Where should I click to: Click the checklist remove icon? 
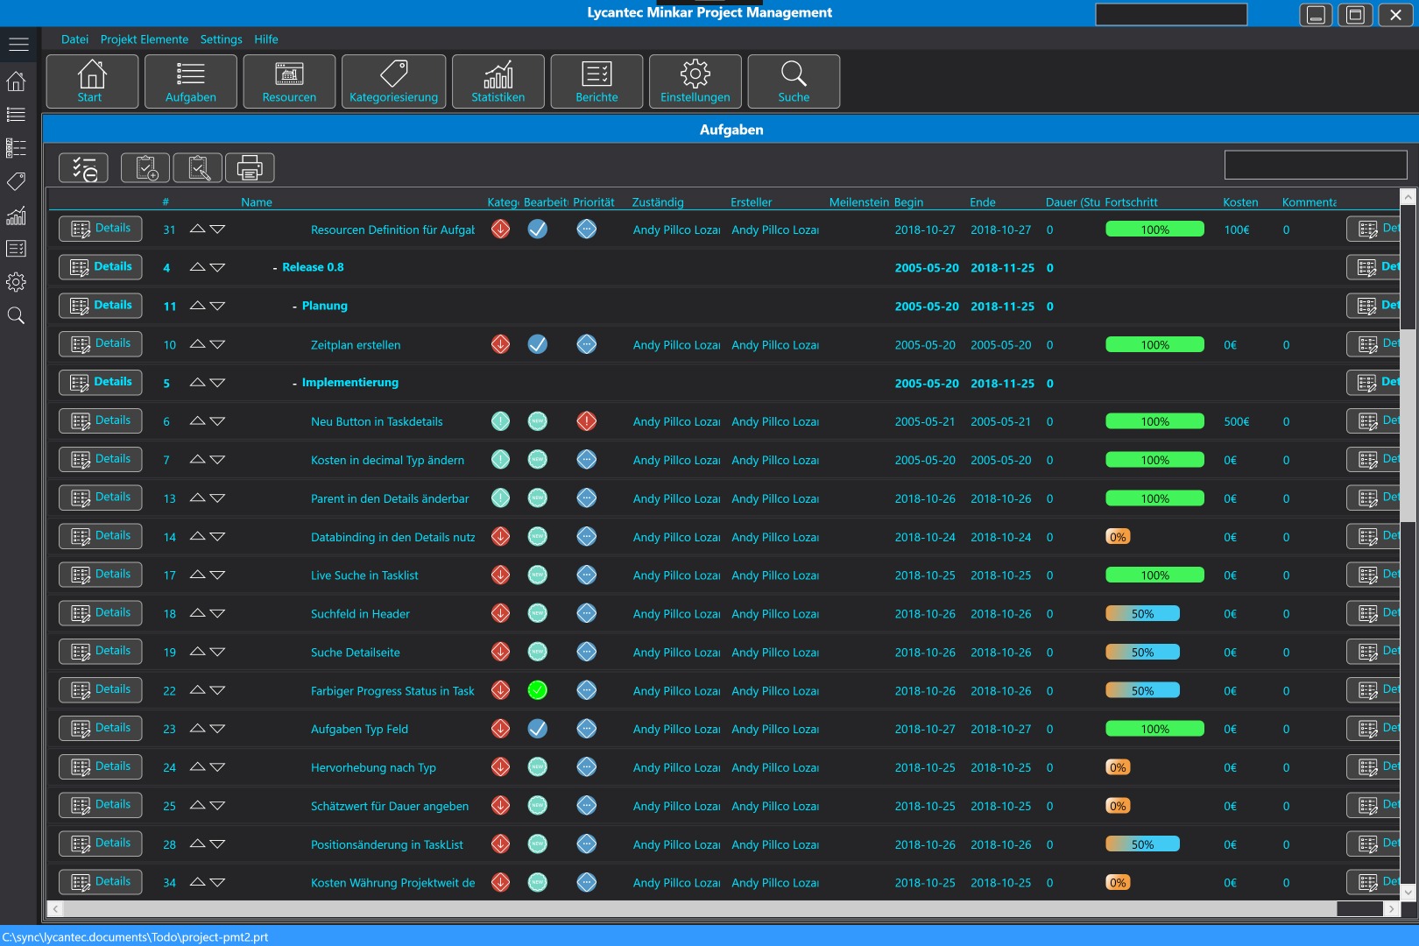click(84, 167)
